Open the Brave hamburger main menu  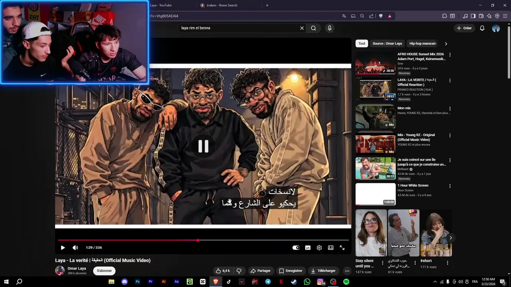click(x=505, y=16)
